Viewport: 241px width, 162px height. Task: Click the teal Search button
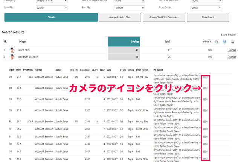coord(51,17)
